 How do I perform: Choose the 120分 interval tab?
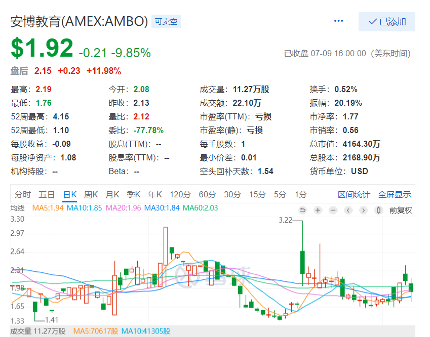tap(180, 194)
